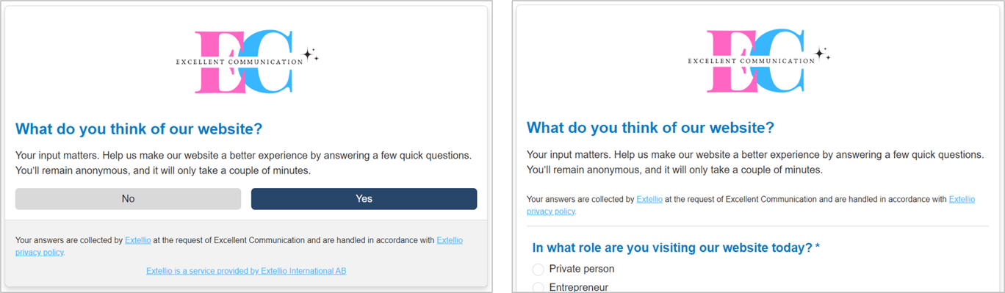Click the EC logo in the Yes/No popup
The width and height of the screenshot is (1005, 293).
pyautogui.click(x=246, y=62)
